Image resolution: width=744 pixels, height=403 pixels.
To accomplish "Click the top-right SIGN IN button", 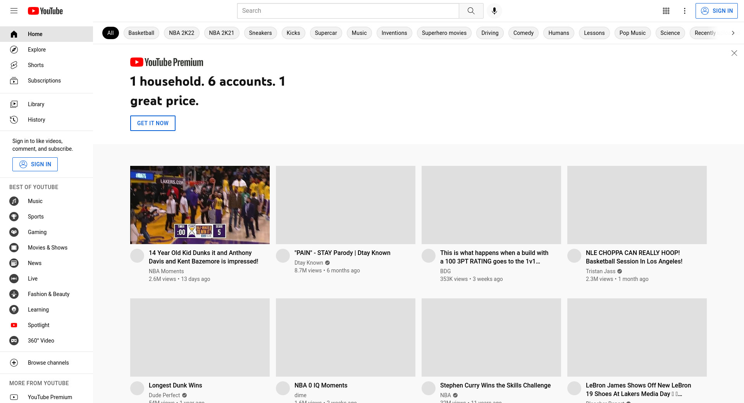I will click(x=716, y=11).
